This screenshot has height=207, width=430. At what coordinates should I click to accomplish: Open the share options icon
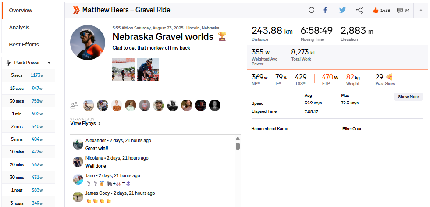(x=359, y=10)
